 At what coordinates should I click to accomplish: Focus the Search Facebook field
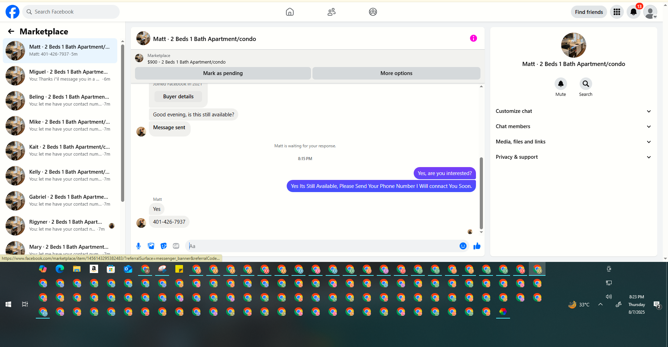(x=71, y=12)
